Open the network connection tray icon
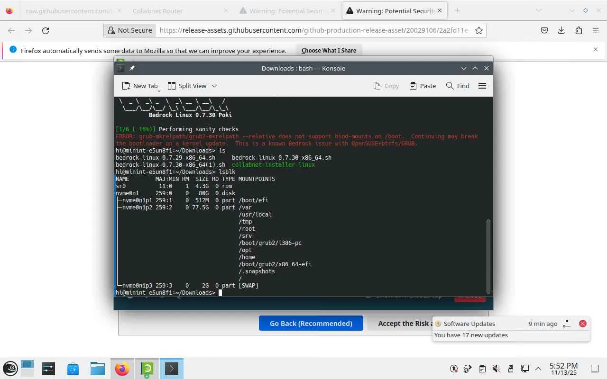Viewport: 607px width, 379px height. coord(525,369)
